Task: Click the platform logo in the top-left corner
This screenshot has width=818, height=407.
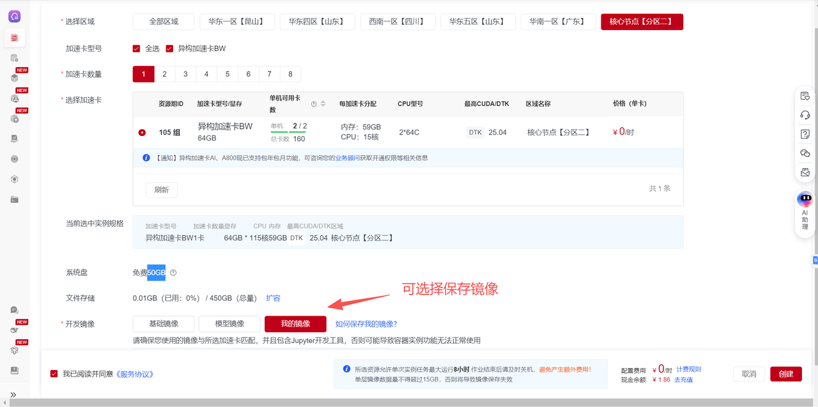Action: pyautogui.click(x=14, y=17)
